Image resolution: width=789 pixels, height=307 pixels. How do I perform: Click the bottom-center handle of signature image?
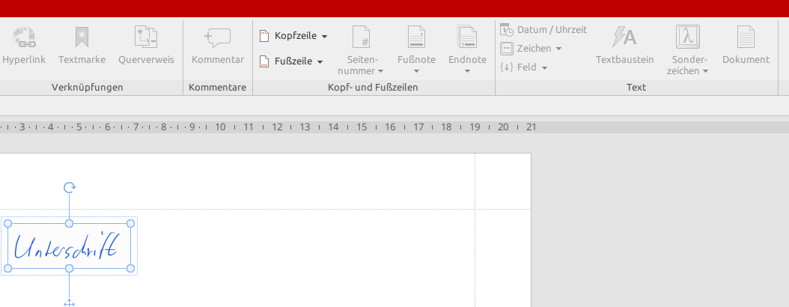click(x=70, y=269)
